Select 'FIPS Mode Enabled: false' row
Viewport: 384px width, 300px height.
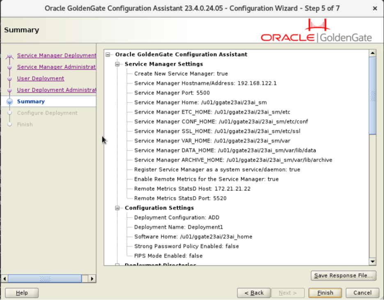tap(168, 256)
